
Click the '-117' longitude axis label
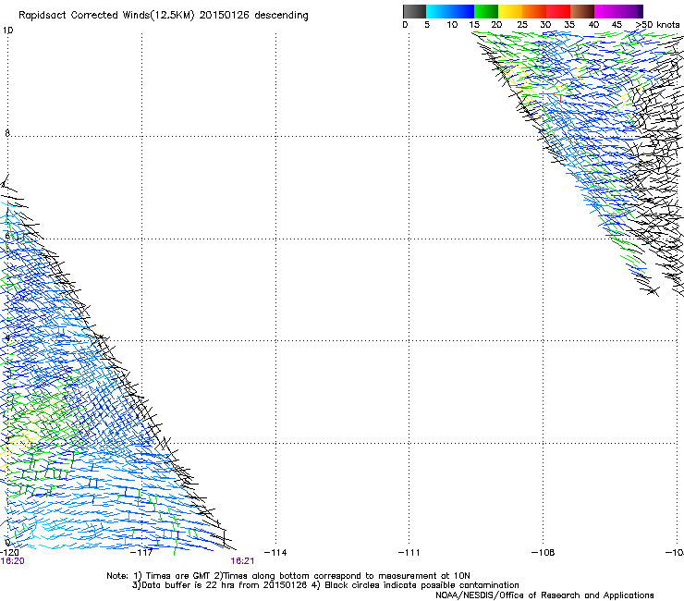[141, 553]
